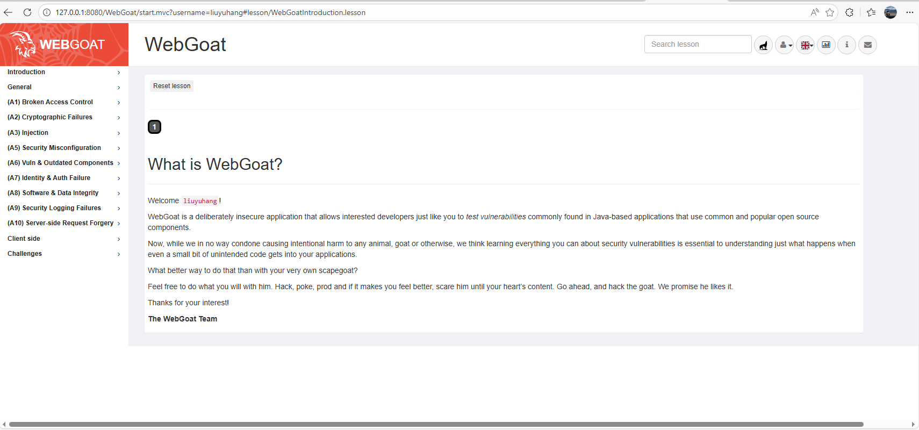Viewport: 919px width, 430px height.
Task: Click the Reset lesson button
Action: point(171,86)
